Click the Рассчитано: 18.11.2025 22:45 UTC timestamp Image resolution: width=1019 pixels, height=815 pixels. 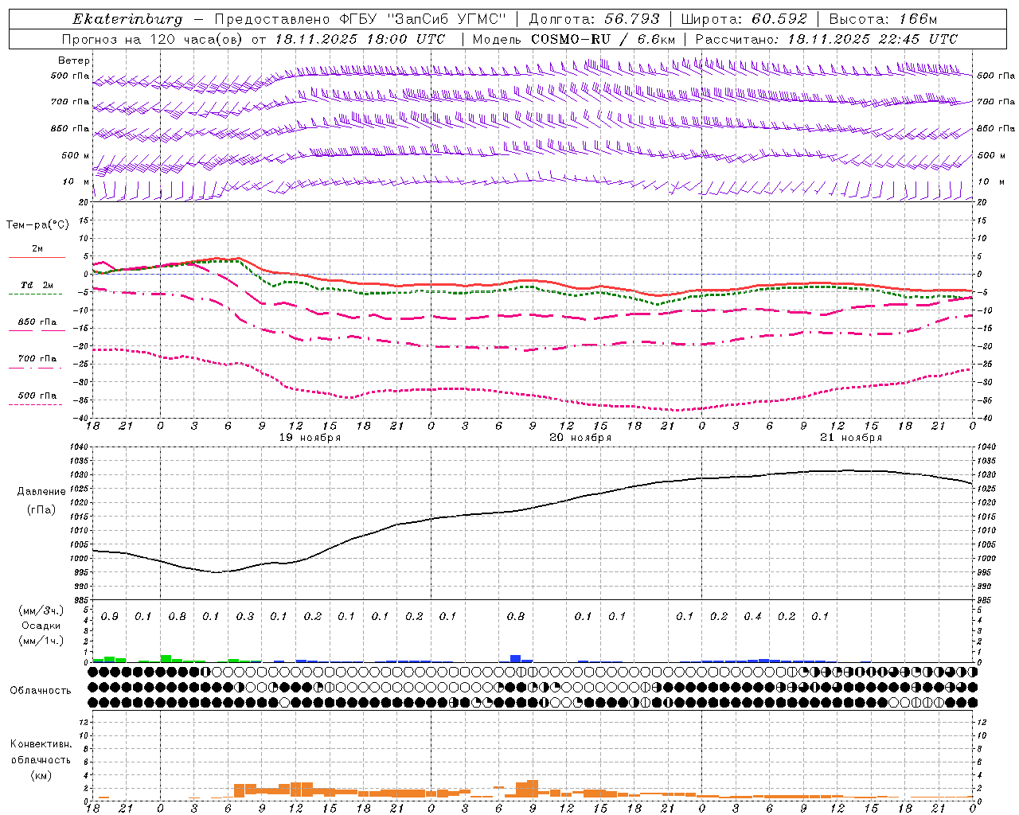(x=826, y=39)
